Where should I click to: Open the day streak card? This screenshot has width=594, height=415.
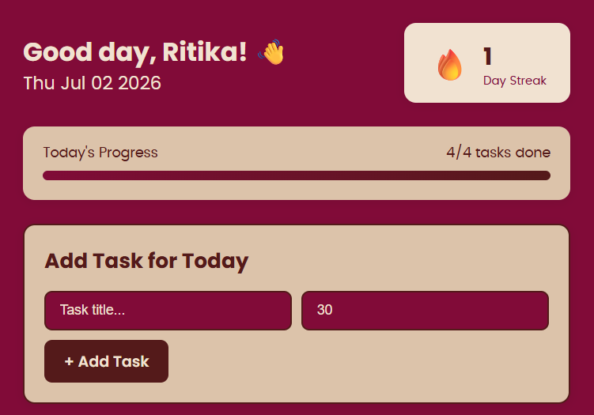(x=487, y=63)
